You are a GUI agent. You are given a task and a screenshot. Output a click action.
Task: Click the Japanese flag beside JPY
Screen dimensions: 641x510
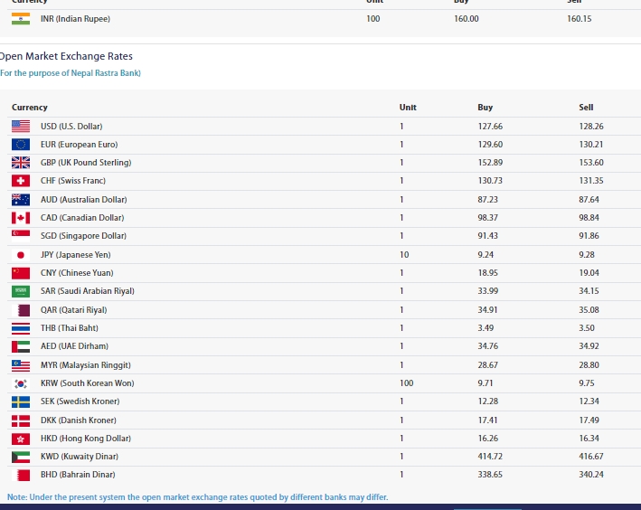coord(21,255)
